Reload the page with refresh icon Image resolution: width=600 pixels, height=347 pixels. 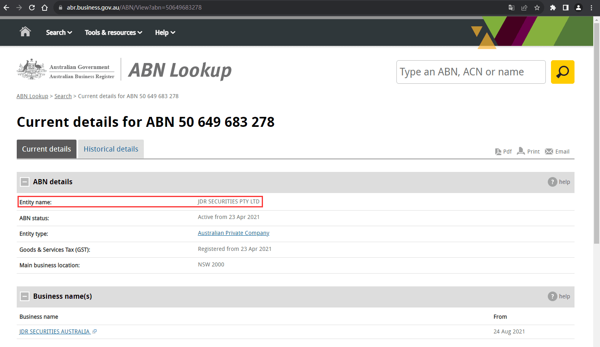tap(32, 8)
